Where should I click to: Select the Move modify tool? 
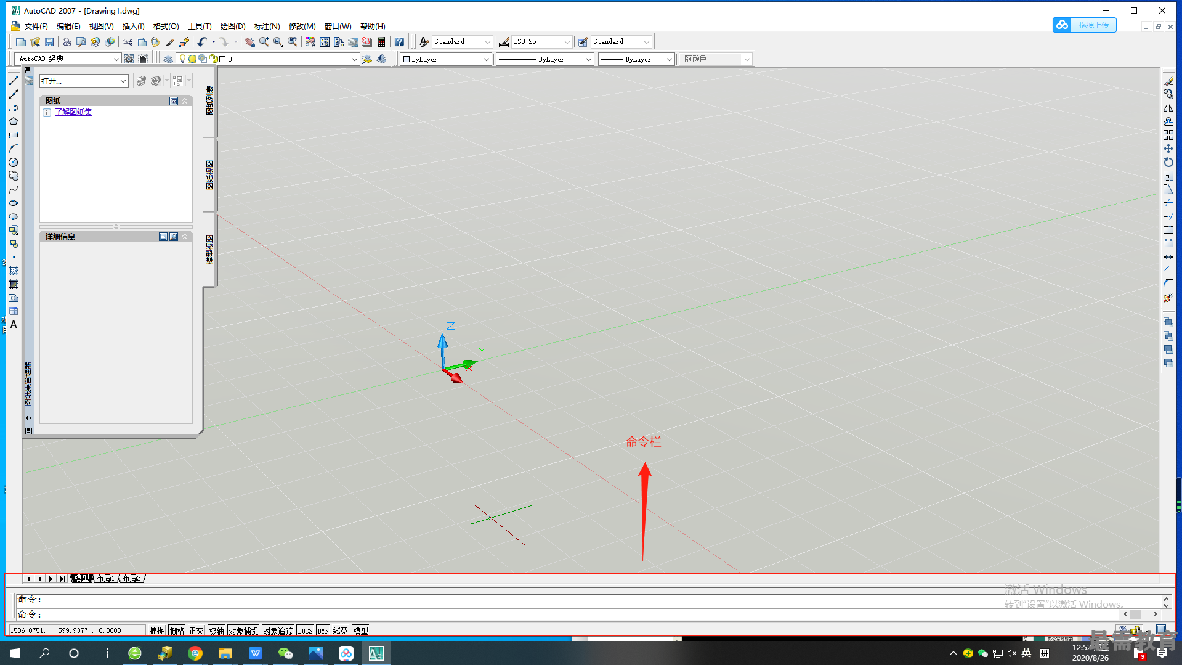coord(1168,149)
